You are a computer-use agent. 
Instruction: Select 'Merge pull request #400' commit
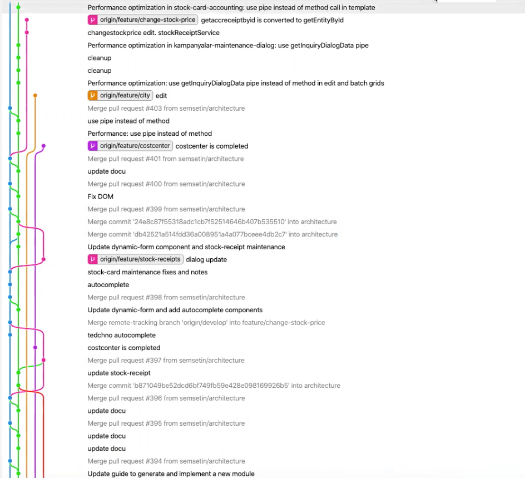coord(166,184)
